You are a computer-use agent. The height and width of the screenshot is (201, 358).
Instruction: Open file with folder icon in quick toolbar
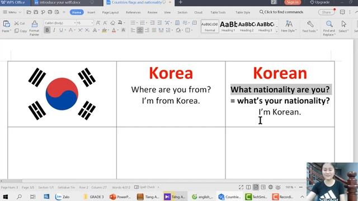[29, 12]
